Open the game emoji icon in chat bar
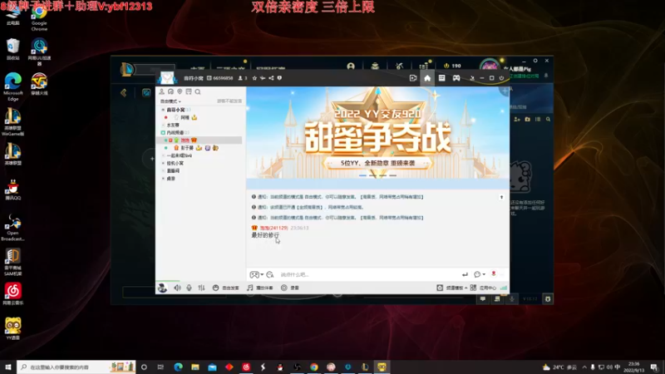This screenshot has width=665, height=374. point(254,275)
